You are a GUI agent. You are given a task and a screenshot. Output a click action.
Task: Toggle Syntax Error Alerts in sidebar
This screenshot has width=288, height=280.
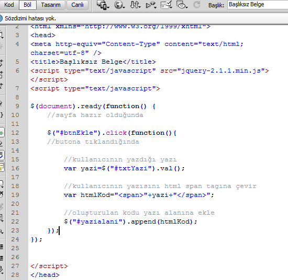tap(2, 167)
